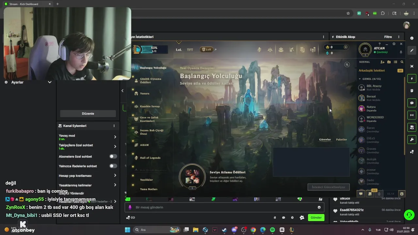The image size is (418, 235).
Task: Open the friends list view options icon
Action: (x=395, y=62)
